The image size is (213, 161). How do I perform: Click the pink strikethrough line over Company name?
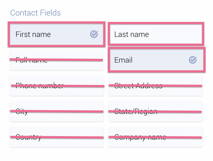155,137
